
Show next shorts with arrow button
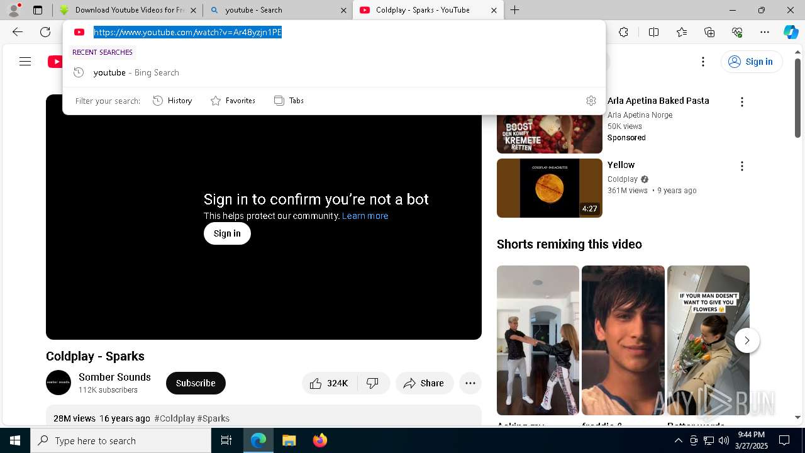click(747, 340)
